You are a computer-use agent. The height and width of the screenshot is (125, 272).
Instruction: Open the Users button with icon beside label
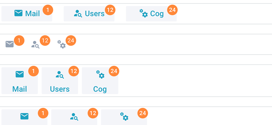click(x=89, y=14)
